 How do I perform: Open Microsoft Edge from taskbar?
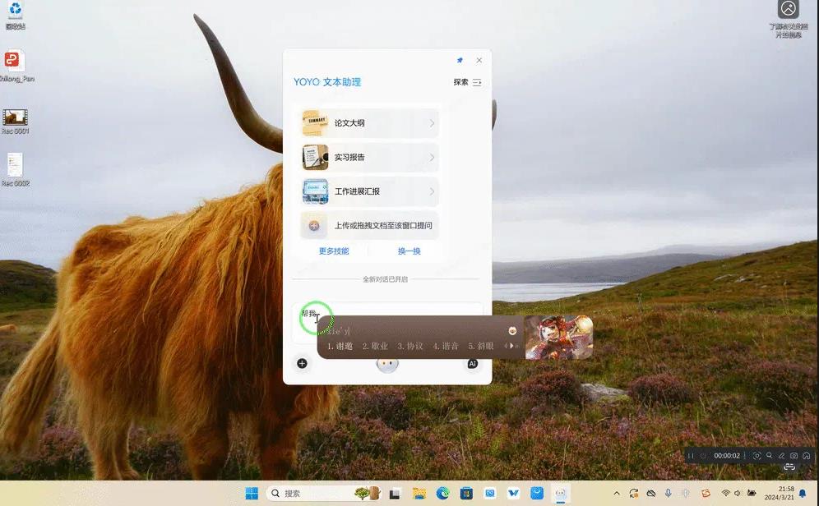(x=443, y=493)
